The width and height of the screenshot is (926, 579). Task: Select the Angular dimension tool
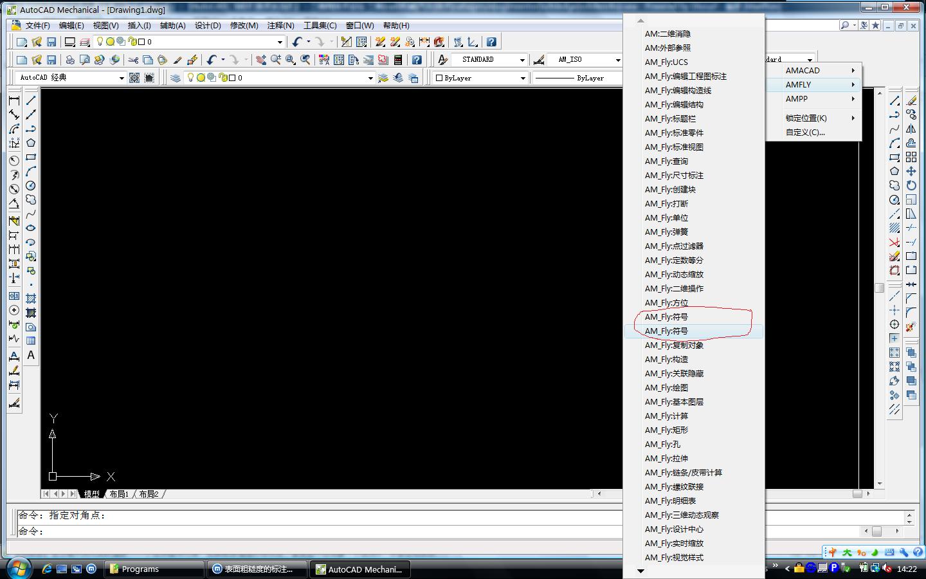tap(14, 203)
